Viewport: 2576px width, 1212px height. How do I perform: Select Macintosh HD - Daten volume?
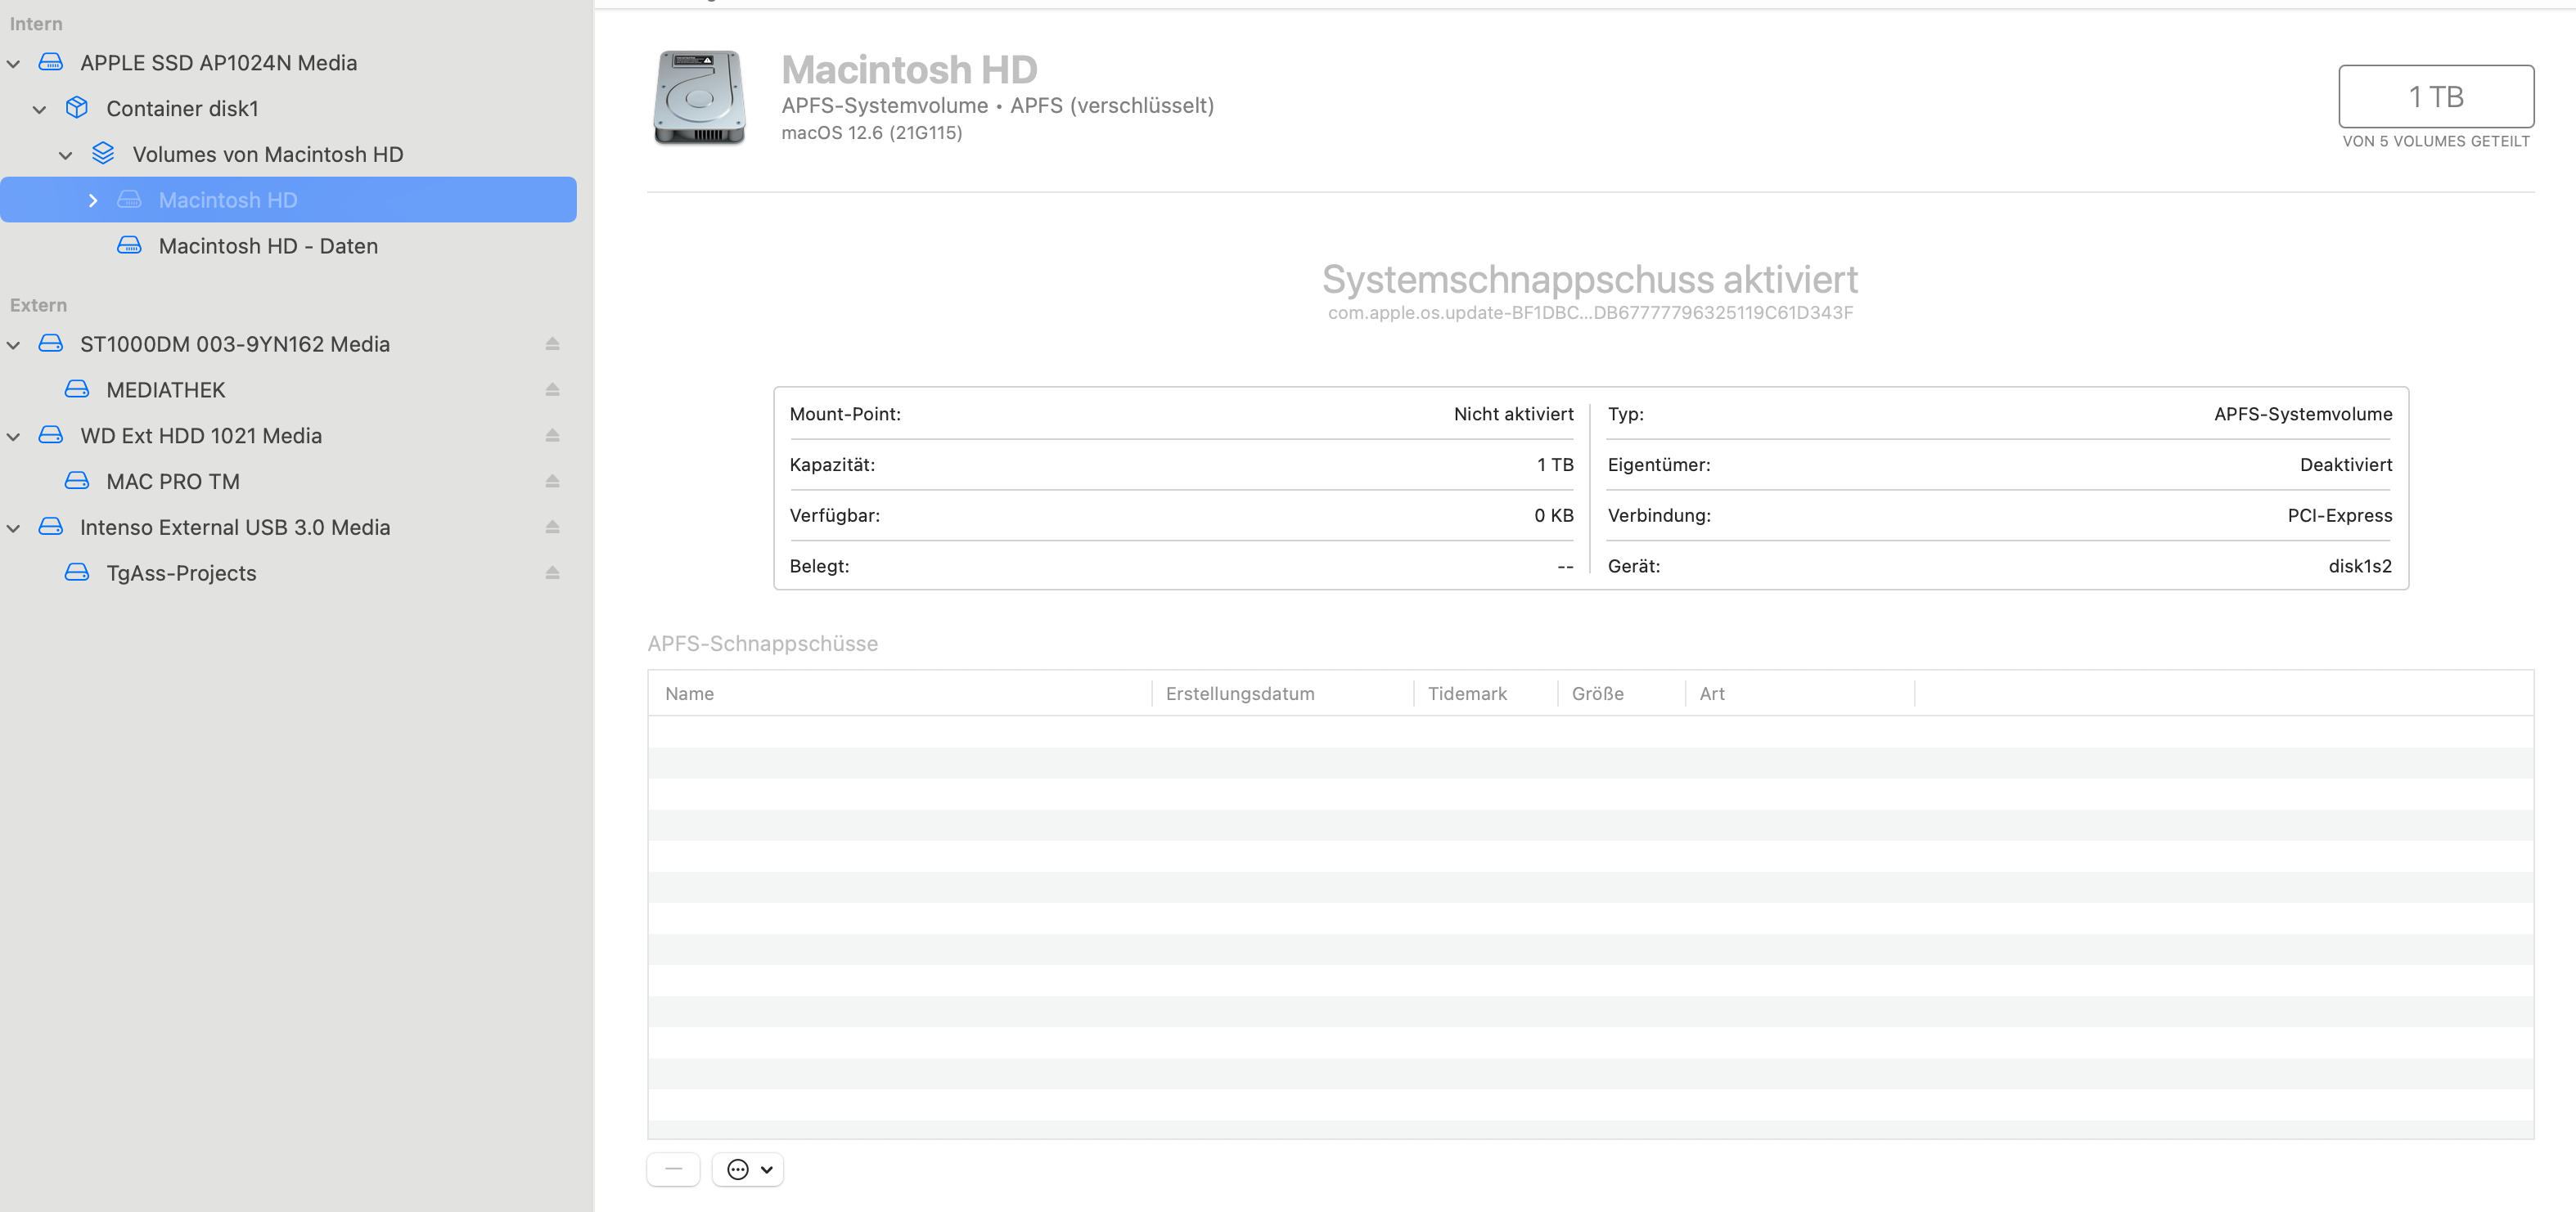click(x=268, y=246)
